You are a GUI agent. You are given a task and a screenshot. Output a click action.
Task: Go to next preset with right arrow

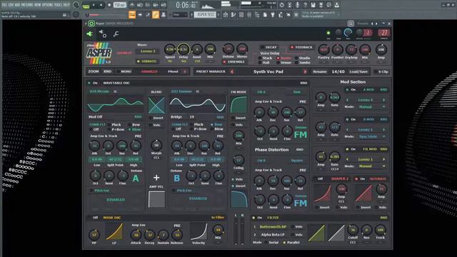[x=305, y=71]
